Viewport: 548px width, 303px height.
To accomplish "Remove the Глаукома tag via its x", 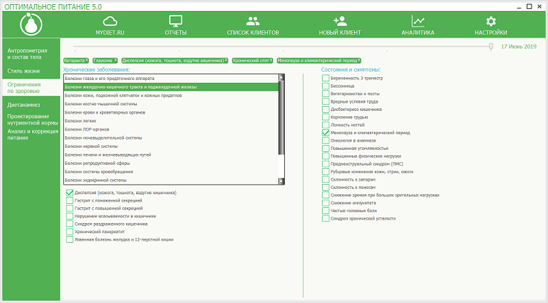I will 115,60.
